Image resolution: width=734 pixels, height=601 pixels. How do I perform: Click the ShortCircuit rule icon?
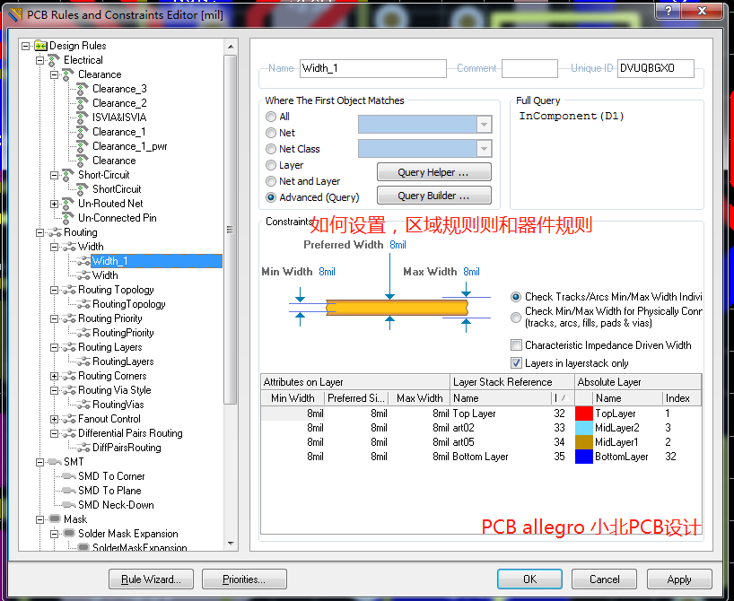[83, 189]
